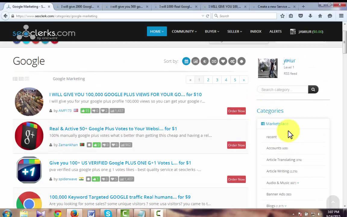347x217 pixels.
Task: Click the Firefox back arrow button
Action: point(5,16)
